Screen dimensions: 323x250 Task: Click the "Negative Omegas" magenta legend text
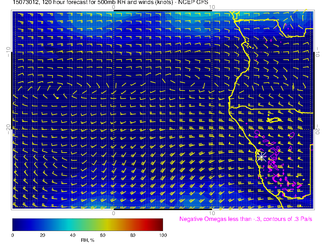click(x=246, y=219)
